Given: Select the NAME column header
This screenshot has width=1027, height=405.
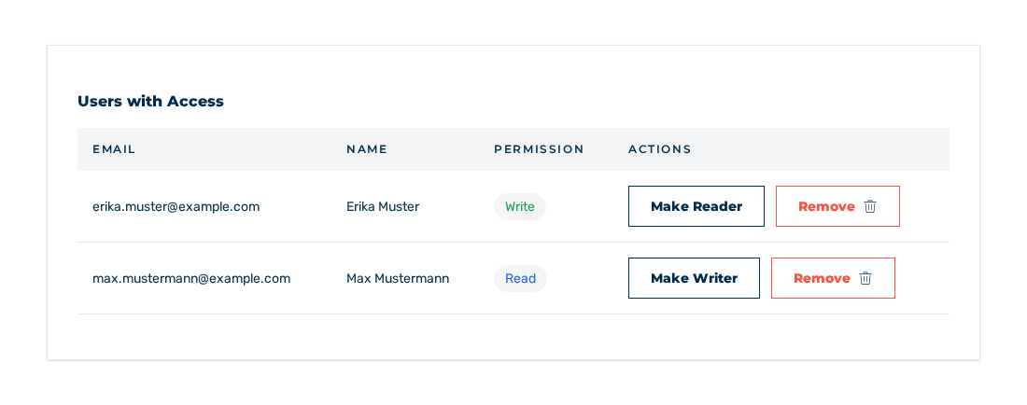Looking at the screenshot, I should 367,149.
